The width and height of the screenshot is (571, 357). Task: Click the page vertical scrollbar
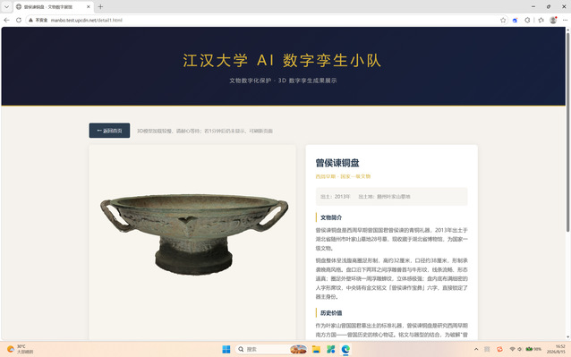tap(567, 131)
